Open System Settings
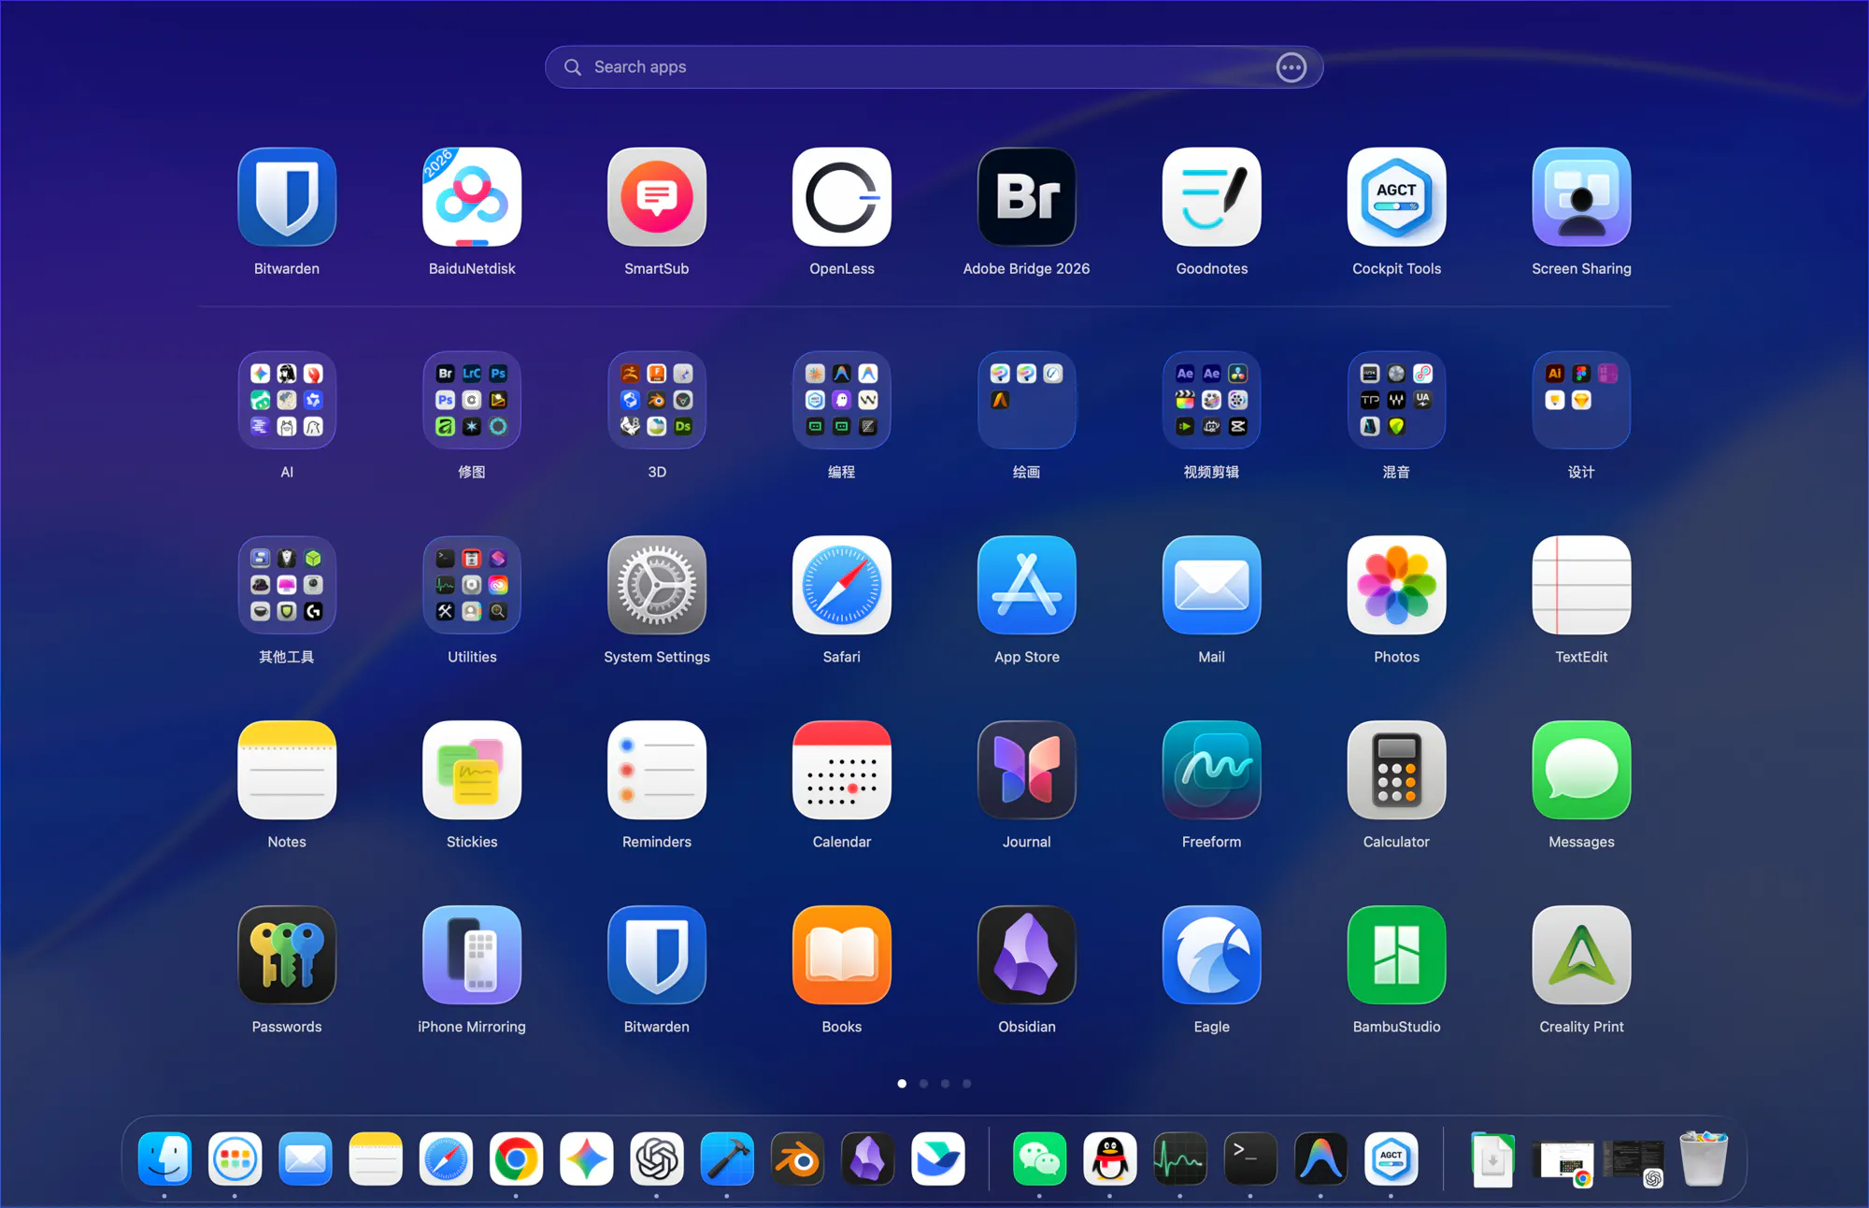 tap(657, 585)
